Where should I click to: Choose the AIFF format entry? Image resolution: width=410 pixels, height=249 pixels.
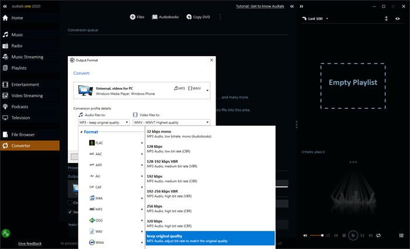(112, 165)
